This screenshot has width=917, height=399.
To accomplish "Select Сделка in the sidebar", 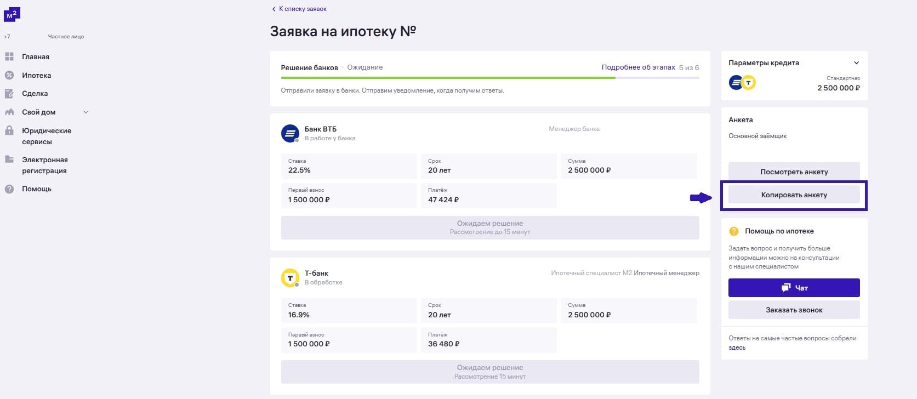I will pyautogui.click(x=35, y=94).
